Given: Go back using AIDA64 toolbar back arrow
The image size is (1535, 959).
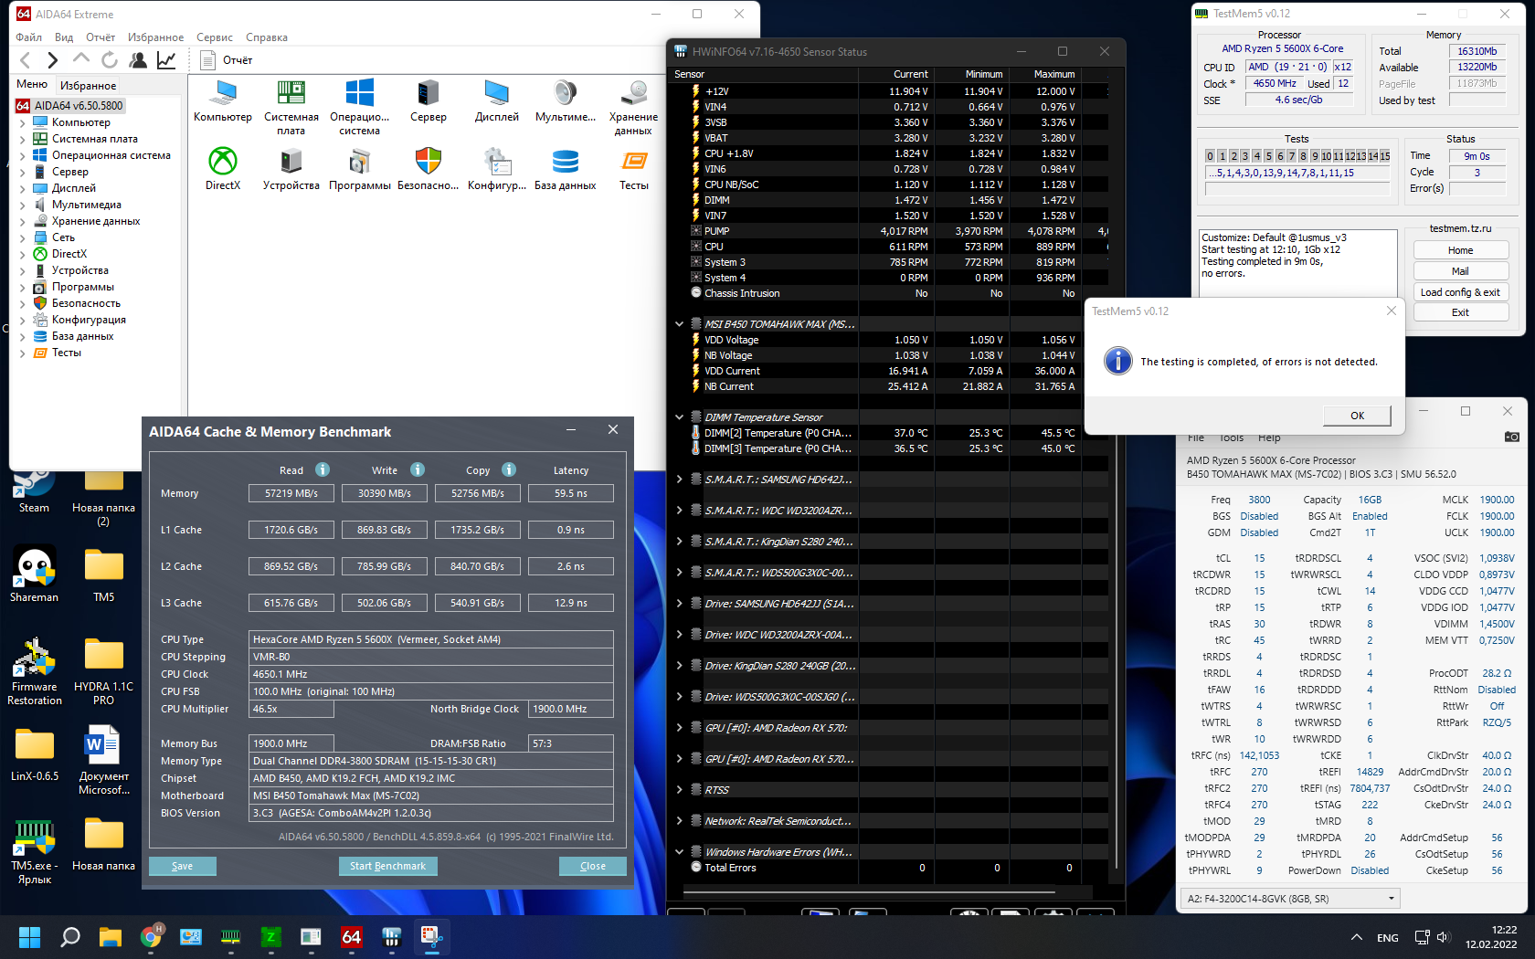Looking at the screenshot, I should (26, 60).
